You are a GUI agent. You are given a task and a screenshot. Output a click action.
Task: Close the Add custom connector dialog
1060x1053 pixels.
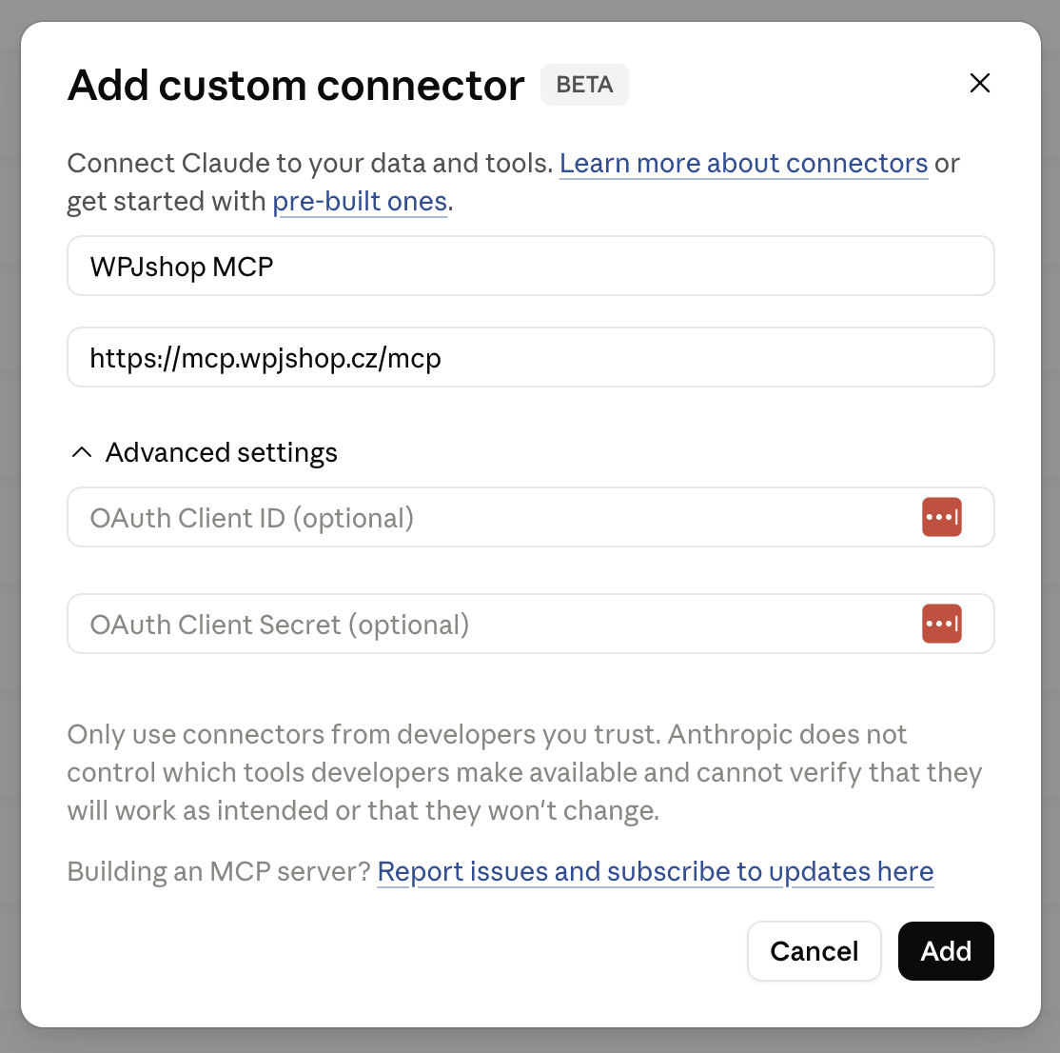[x=979, y=83]
